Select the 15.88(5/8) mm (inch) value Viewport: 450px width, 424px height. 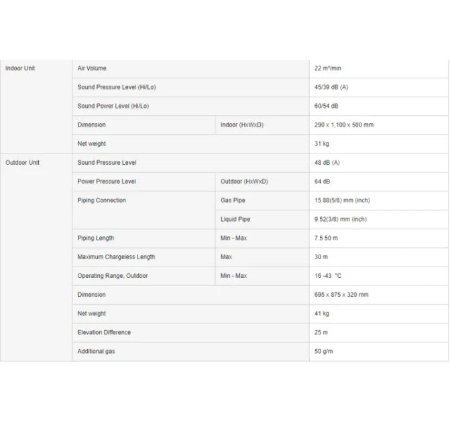coord(342,200)
